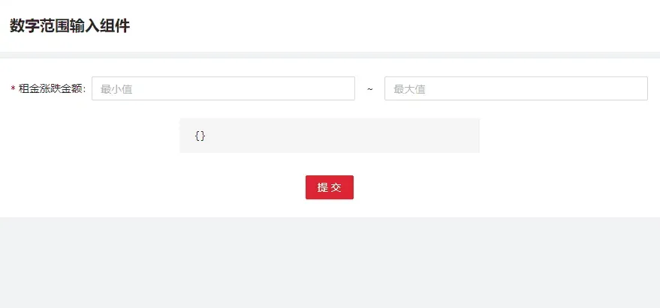660x308 pixels.
Task: Click blank area right of the JSON block
Action: pos(569,136)
